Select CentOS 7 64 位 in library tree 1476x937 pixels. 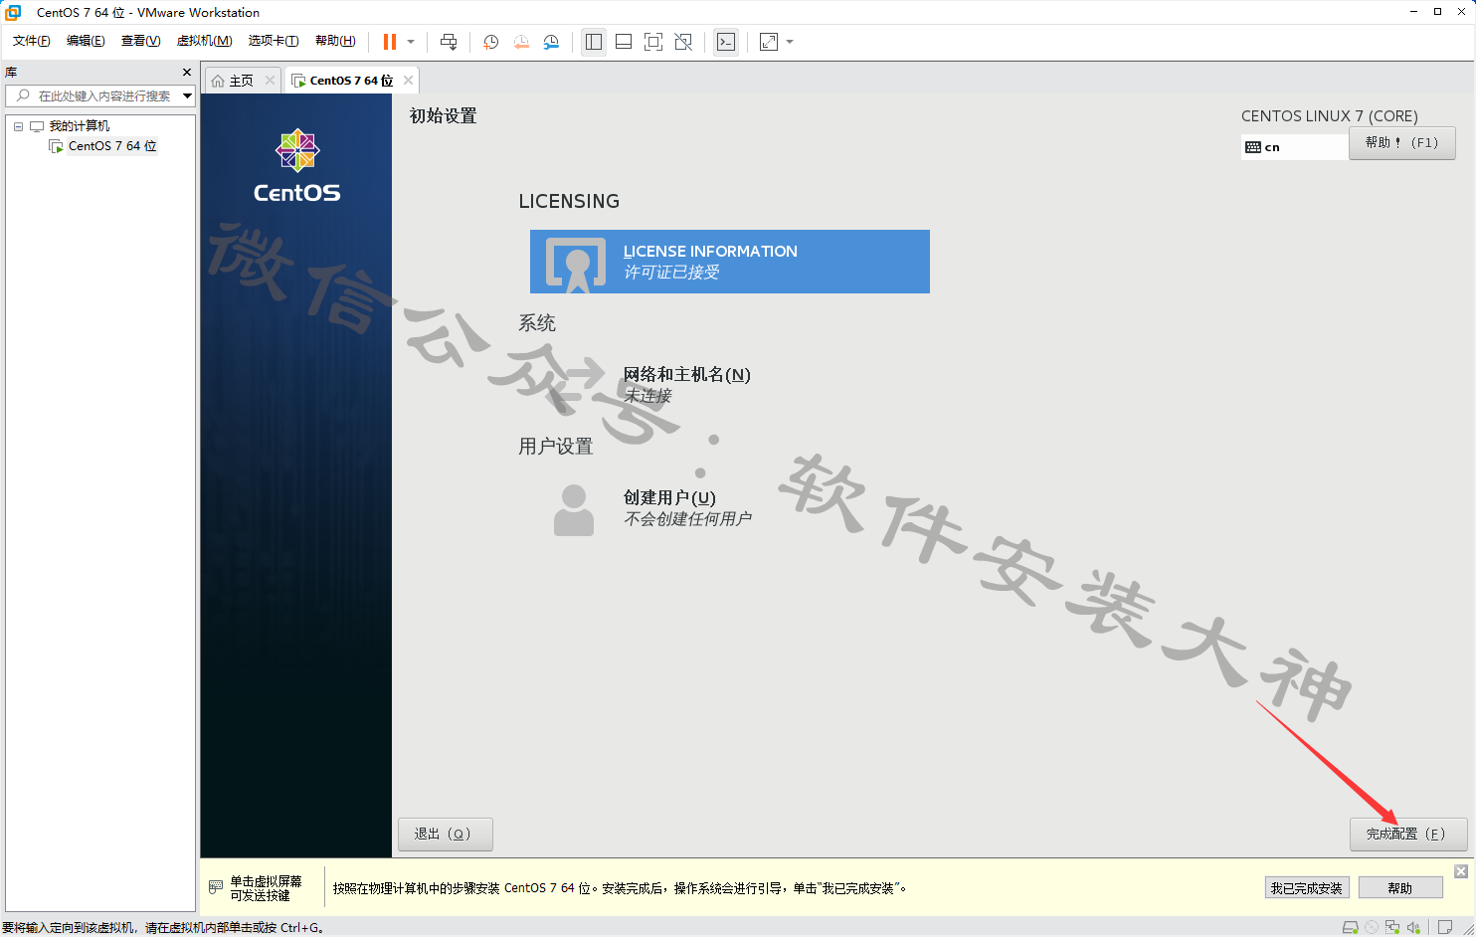tap(112, 146)
